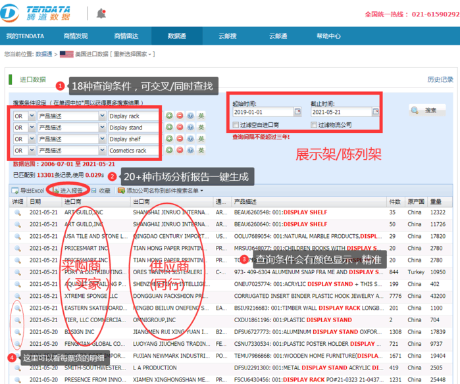Viewport: 460px width, 384px height.
Task: Expand 产品描述 field dropdown on Display rack row
Action: click(102, 116)
